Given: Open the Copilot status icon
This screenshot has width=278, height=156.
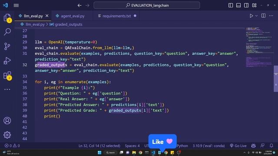Looking at the screenshot, I should tap(253, 146).
